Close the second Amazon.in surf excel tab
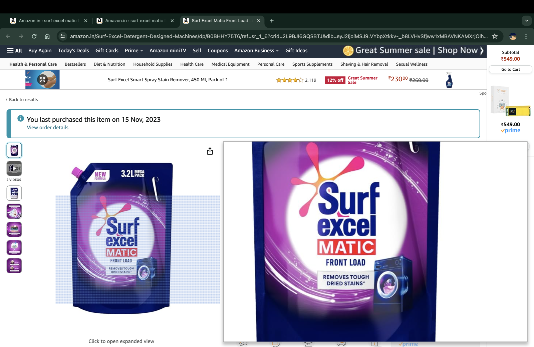 click(x=172, y=21)
